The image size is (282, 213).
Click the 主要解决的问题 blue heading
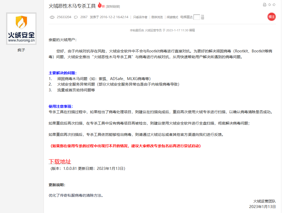[x=62, y=73]
